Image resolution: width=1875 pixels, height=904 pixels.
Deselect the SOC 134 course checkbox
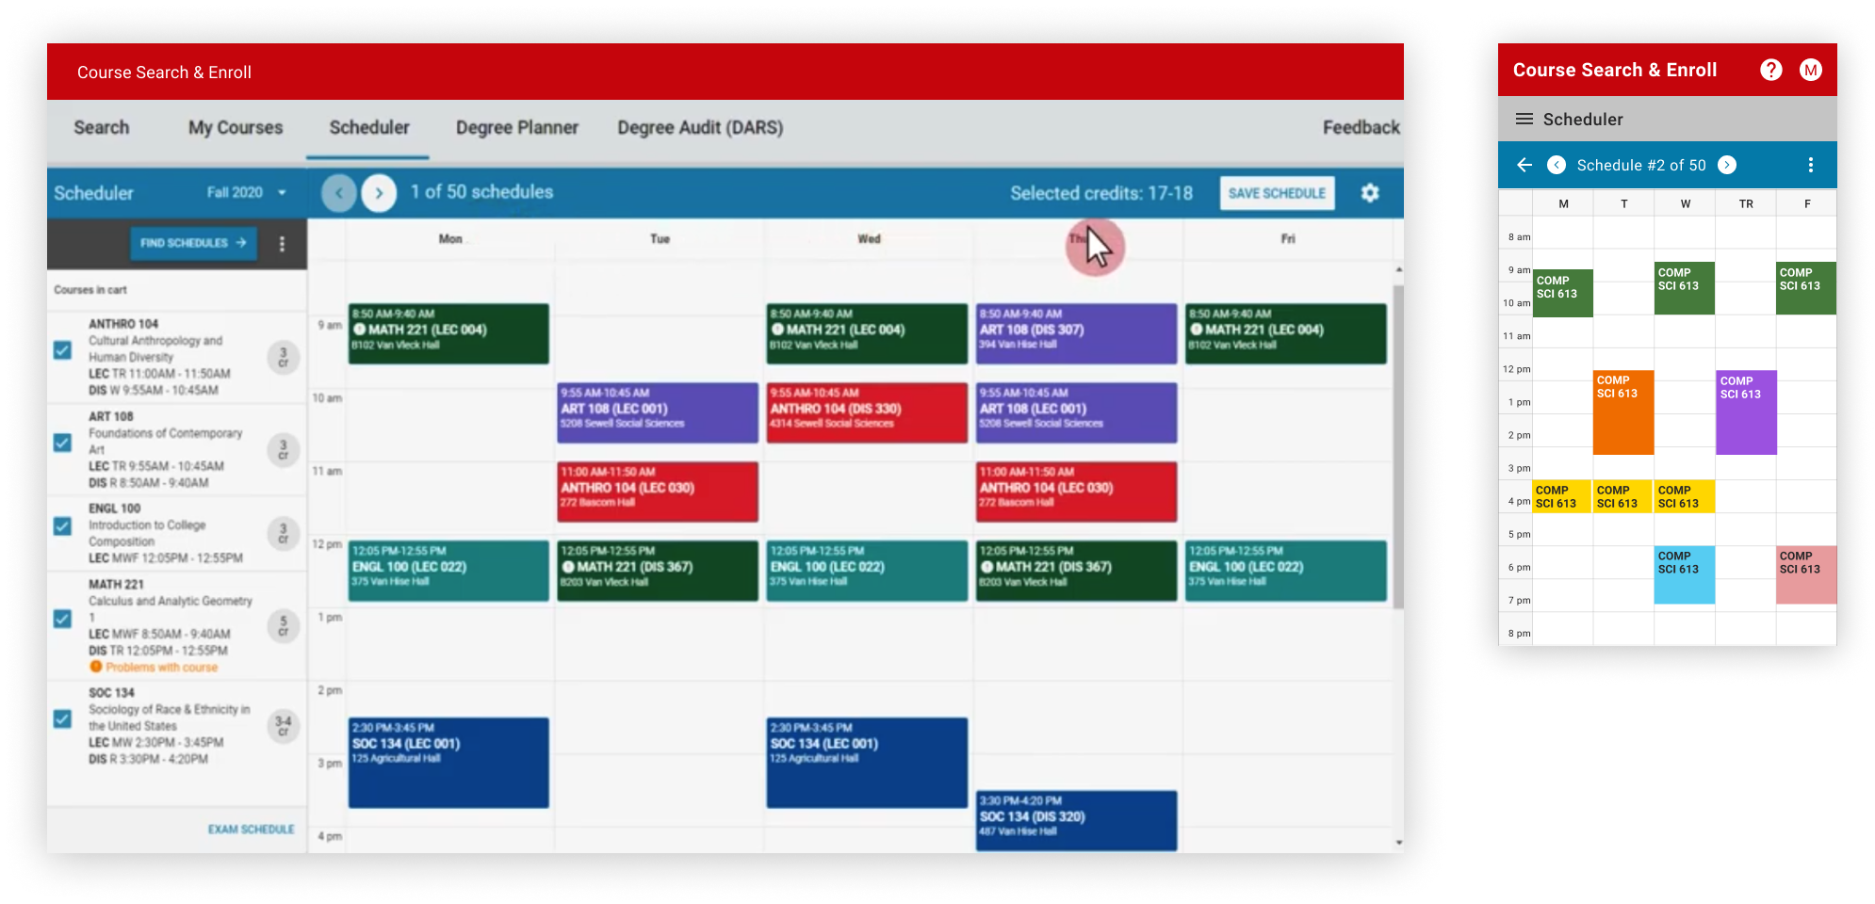point(62,719)
